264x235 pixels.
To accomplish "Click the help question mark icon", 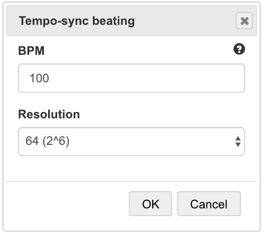I will [239, 50].
